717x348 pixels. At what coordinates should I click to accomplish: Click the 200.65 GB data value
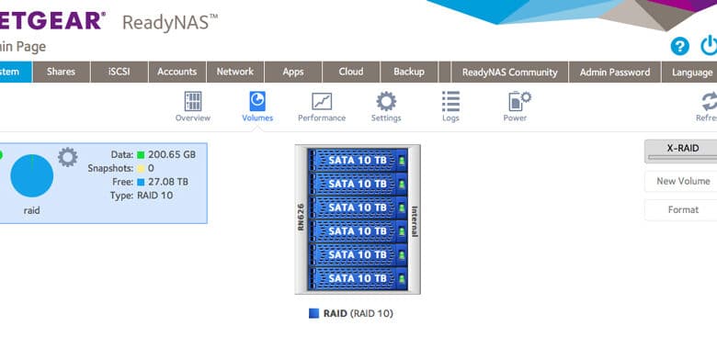point(172,155)
